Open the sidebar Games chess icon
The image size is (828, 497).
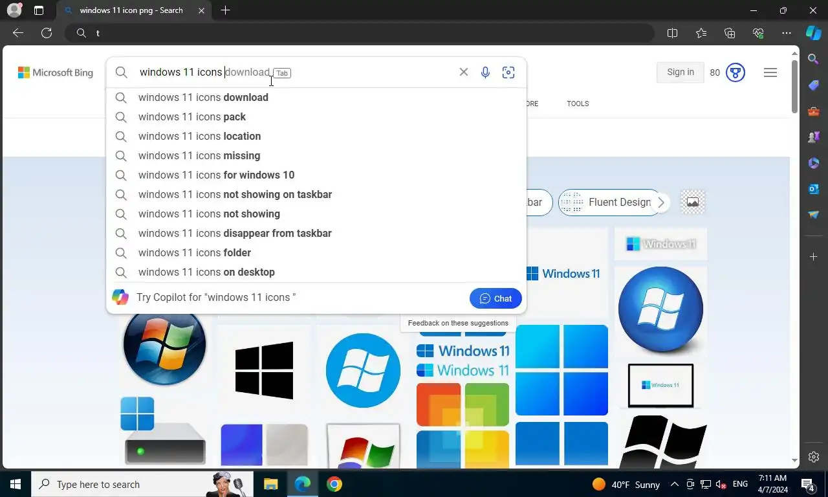click(814, 137)
